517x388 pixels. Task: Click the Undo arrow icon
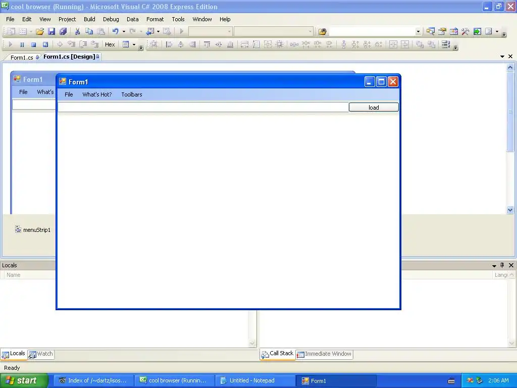coord(116,31)
